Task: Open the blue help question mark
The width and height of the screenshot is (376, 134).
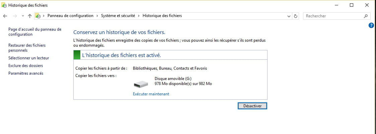Action: (371, 25)
